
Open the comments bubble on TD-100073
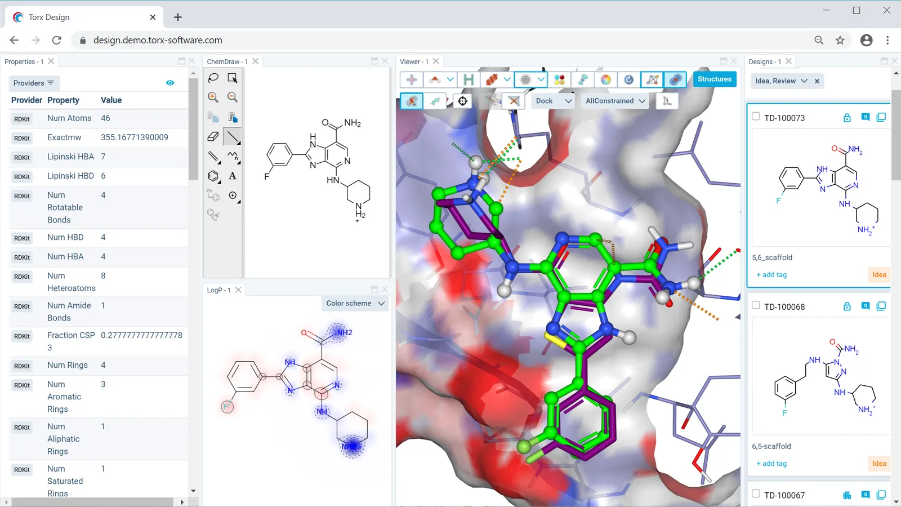click(x=866, y=117)
